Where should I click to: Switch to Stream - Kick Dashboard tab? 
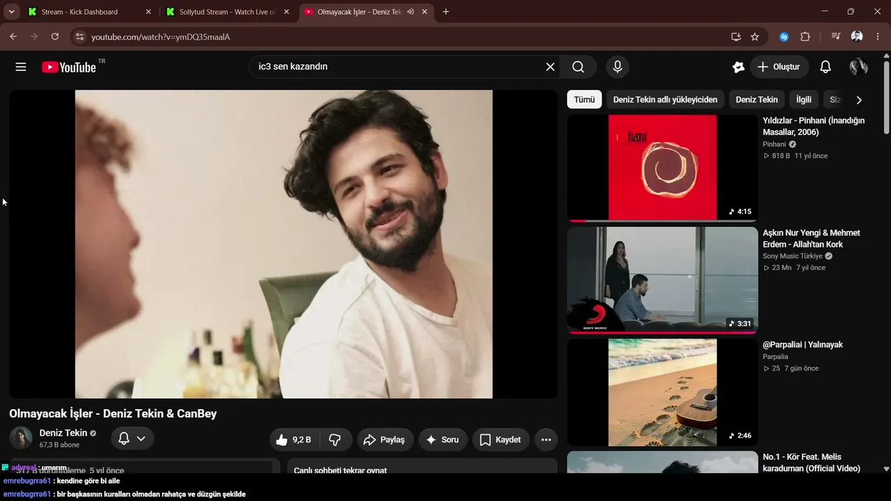coord(88,12)
